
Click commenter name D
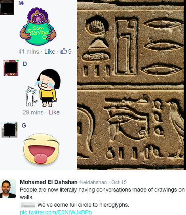click(x=25, y=64)
